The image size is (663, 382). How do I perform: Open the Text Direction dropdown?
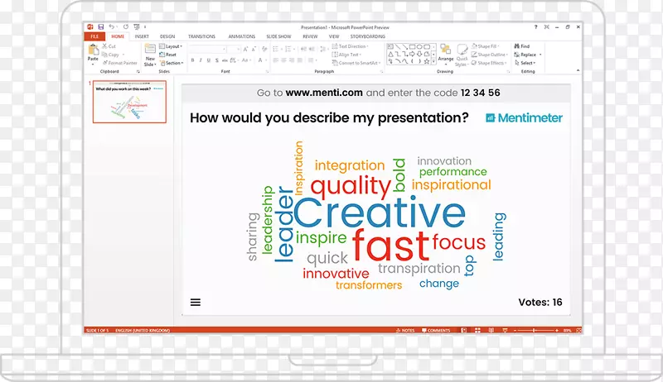(350, 46)
